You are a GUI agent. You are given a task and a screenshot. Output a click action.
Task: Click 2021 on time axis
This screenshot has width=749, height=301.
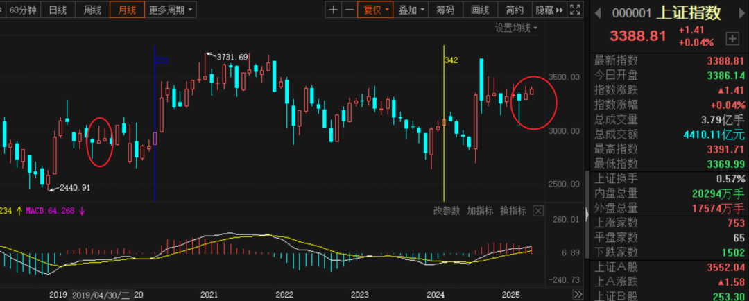click(209, 295)
